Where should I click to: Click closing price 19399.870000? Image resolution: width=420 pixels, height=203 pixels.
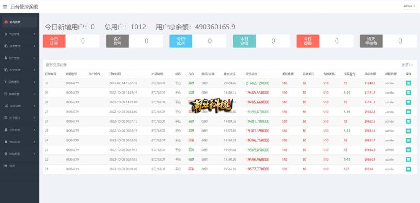(x=258, y=112)
